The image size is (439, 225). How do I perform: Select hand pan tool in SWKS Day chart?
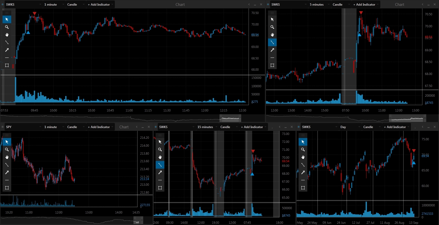[x=303, y=157]
